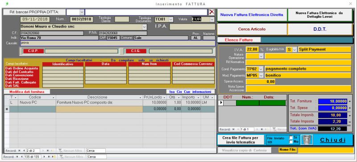Open the Valuta EUR dropdown
The width and height of the screenshot is (357, 162).
[212, 19]
